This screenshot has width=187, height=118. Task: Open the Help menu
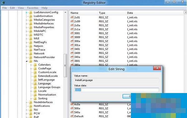[45, 8]
